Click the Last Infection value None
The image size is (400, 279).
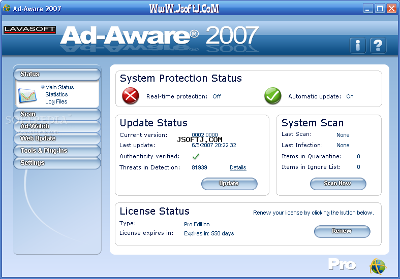[x=343, y=145]
